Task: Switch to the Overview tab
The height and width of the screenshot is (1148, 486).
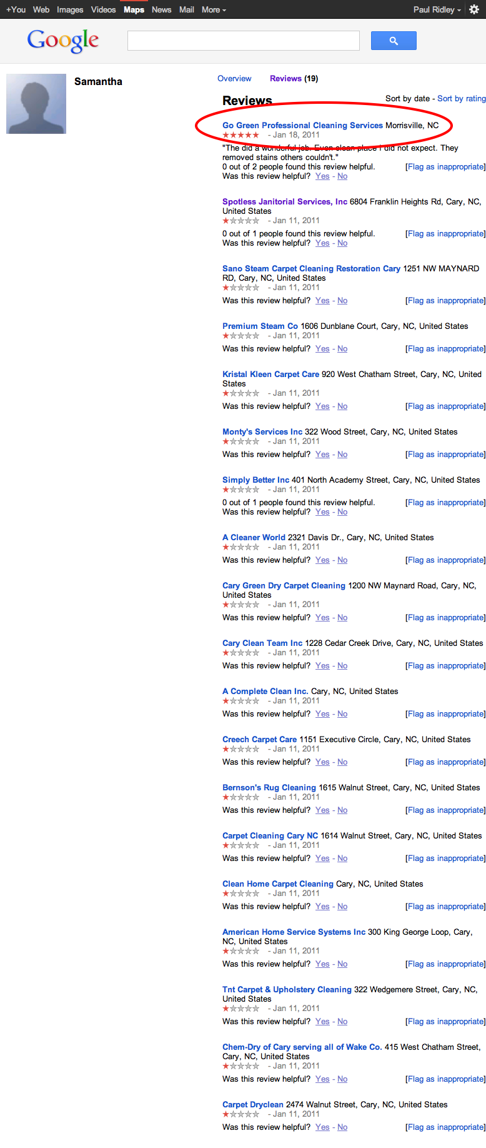Action: click(234, 79)
